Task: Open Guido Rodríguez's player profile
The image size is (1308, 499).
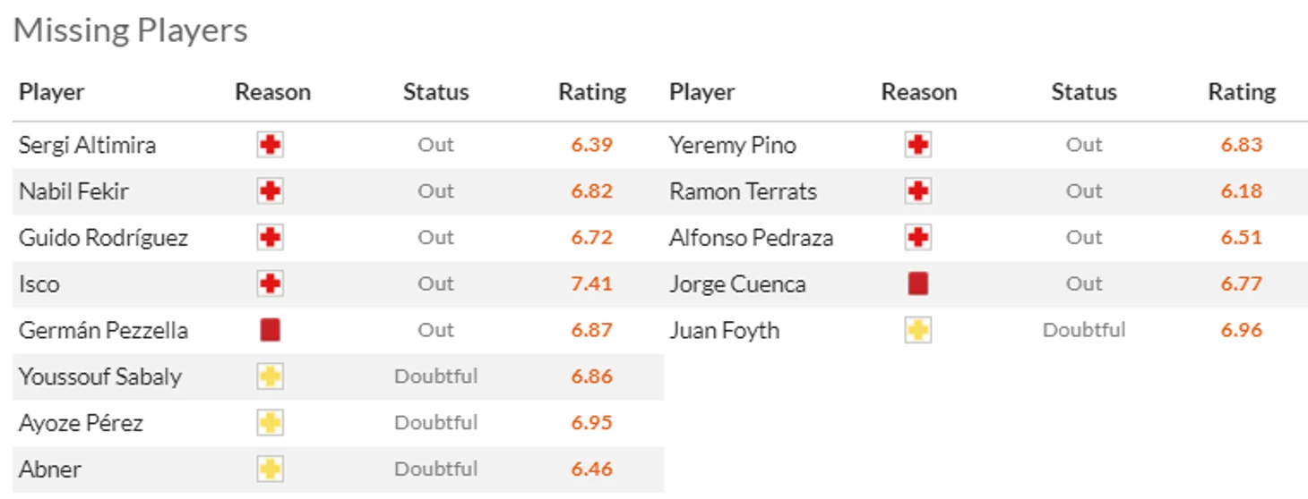Action: coord(103,238)
